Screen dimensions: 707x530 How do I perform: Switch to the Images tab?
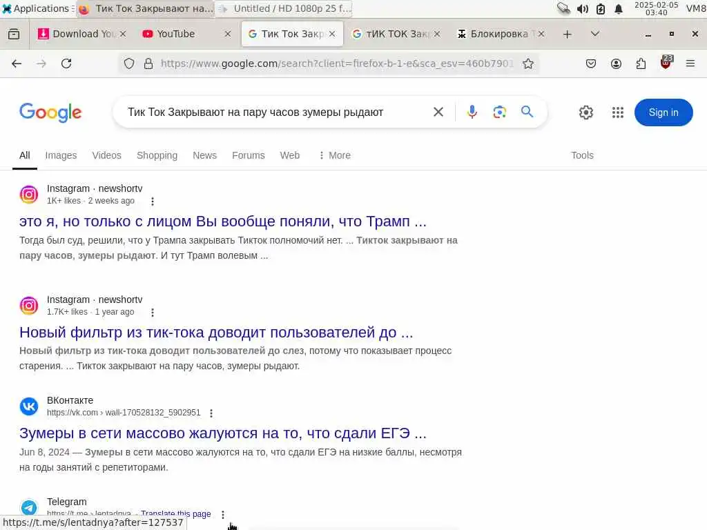coord(61,155)
